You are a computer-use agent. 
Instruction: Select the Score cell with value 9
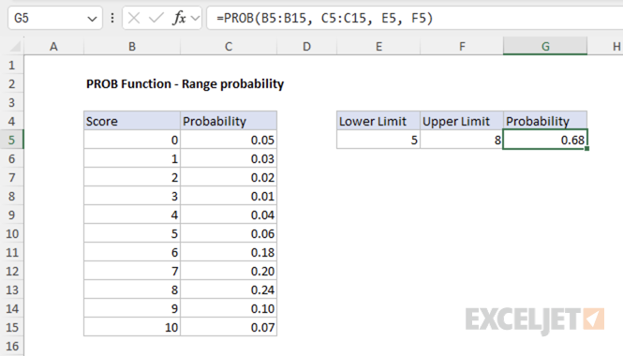tap(132, 308)
